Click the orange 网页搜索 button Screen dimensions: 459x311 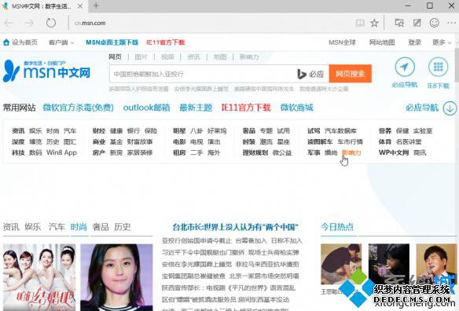(351, 74)
